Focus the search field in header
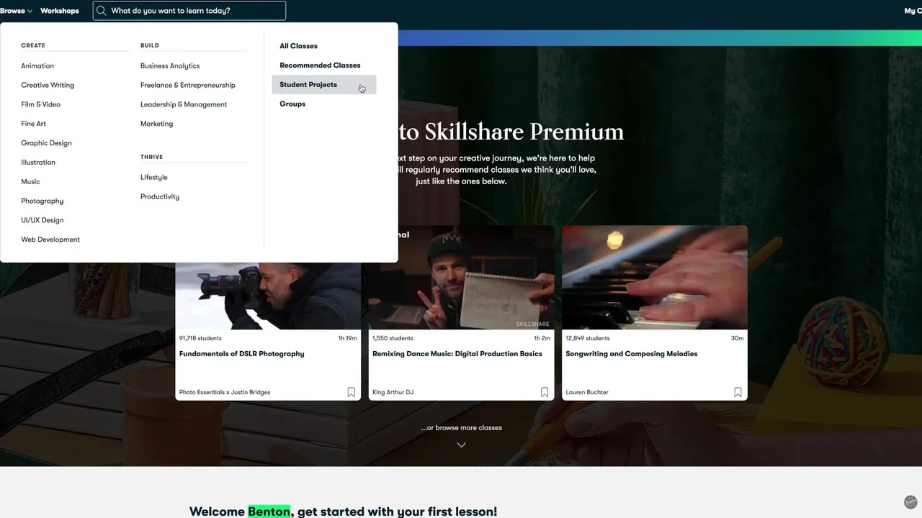 [189, 11]
